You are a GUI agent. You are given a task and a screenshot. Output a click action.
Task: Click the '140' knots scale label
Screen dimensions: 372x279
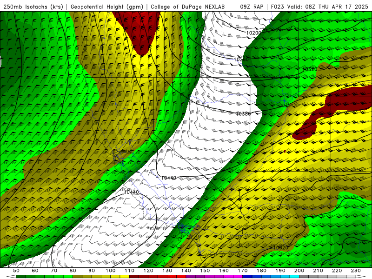tap(186, 271)
